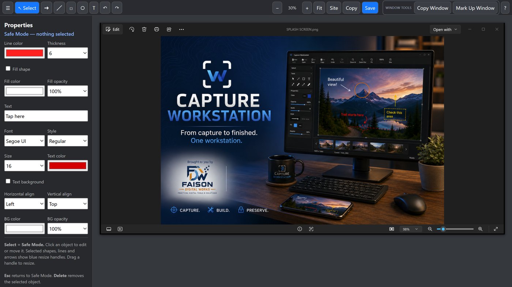
Task: Open the three-dots more menu in Photos window
Action: [x=181, y=29]
